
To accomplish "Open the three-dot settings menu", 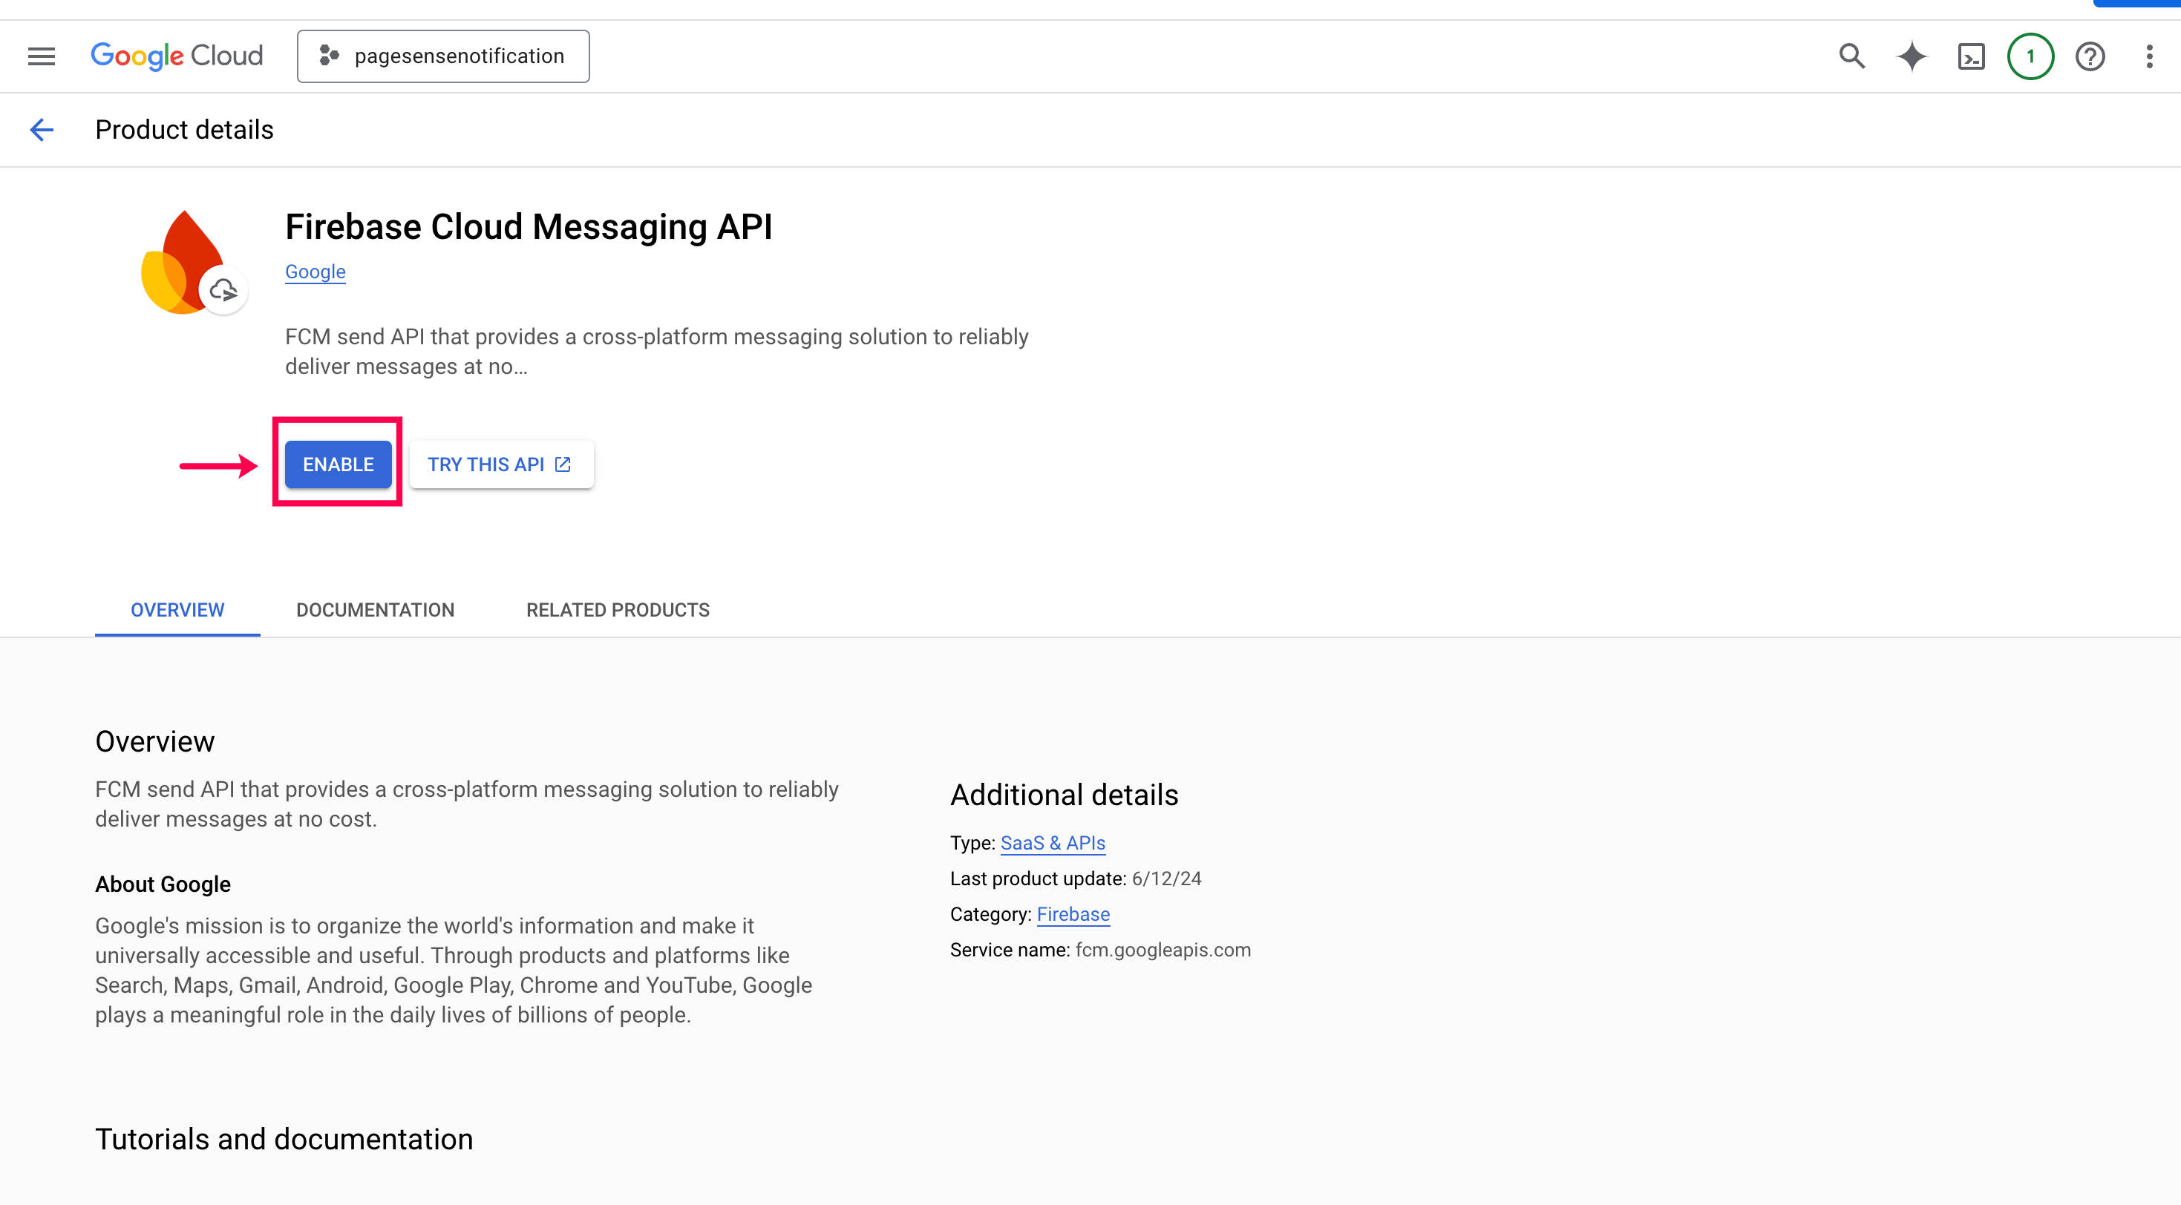I will pos(2149,56).
